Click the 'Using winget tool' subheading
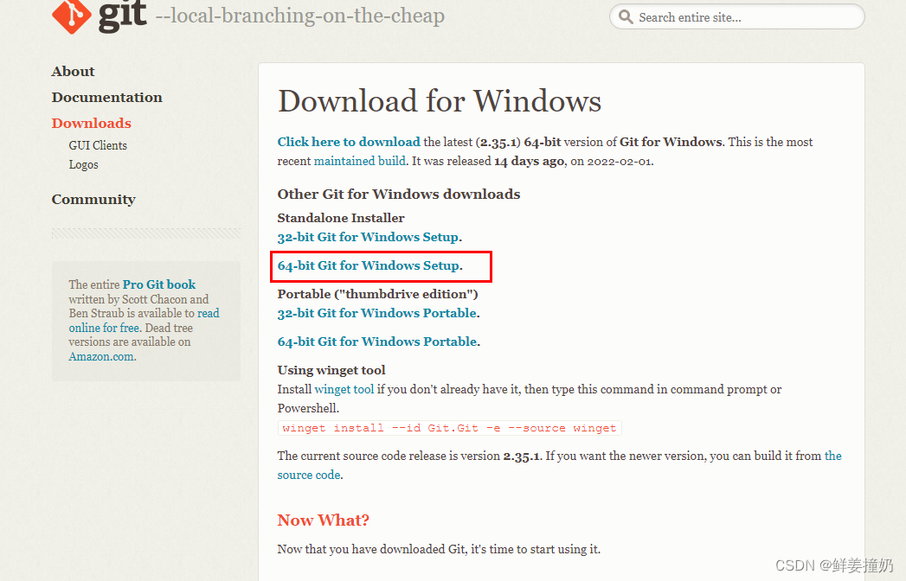The height and width of the screenshot is (581, 906). click(x=331, y=370)
